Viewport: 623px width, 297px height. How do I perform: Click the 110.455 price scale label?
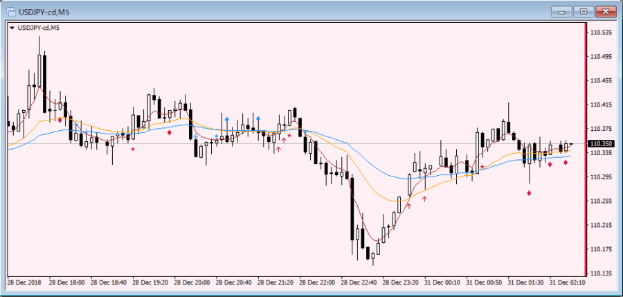601,81
